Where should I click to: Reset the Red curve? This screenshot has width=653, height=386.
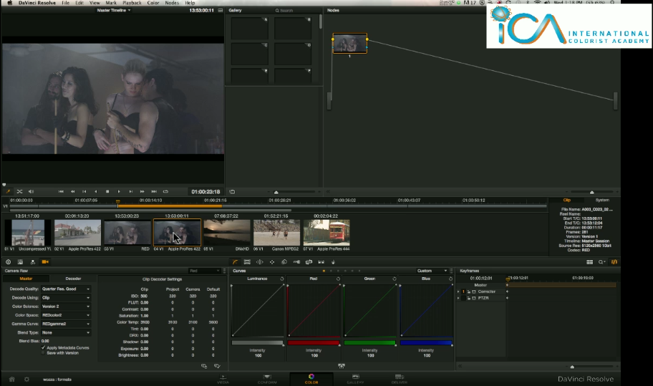pyautogui.click(x=338, y=279)
